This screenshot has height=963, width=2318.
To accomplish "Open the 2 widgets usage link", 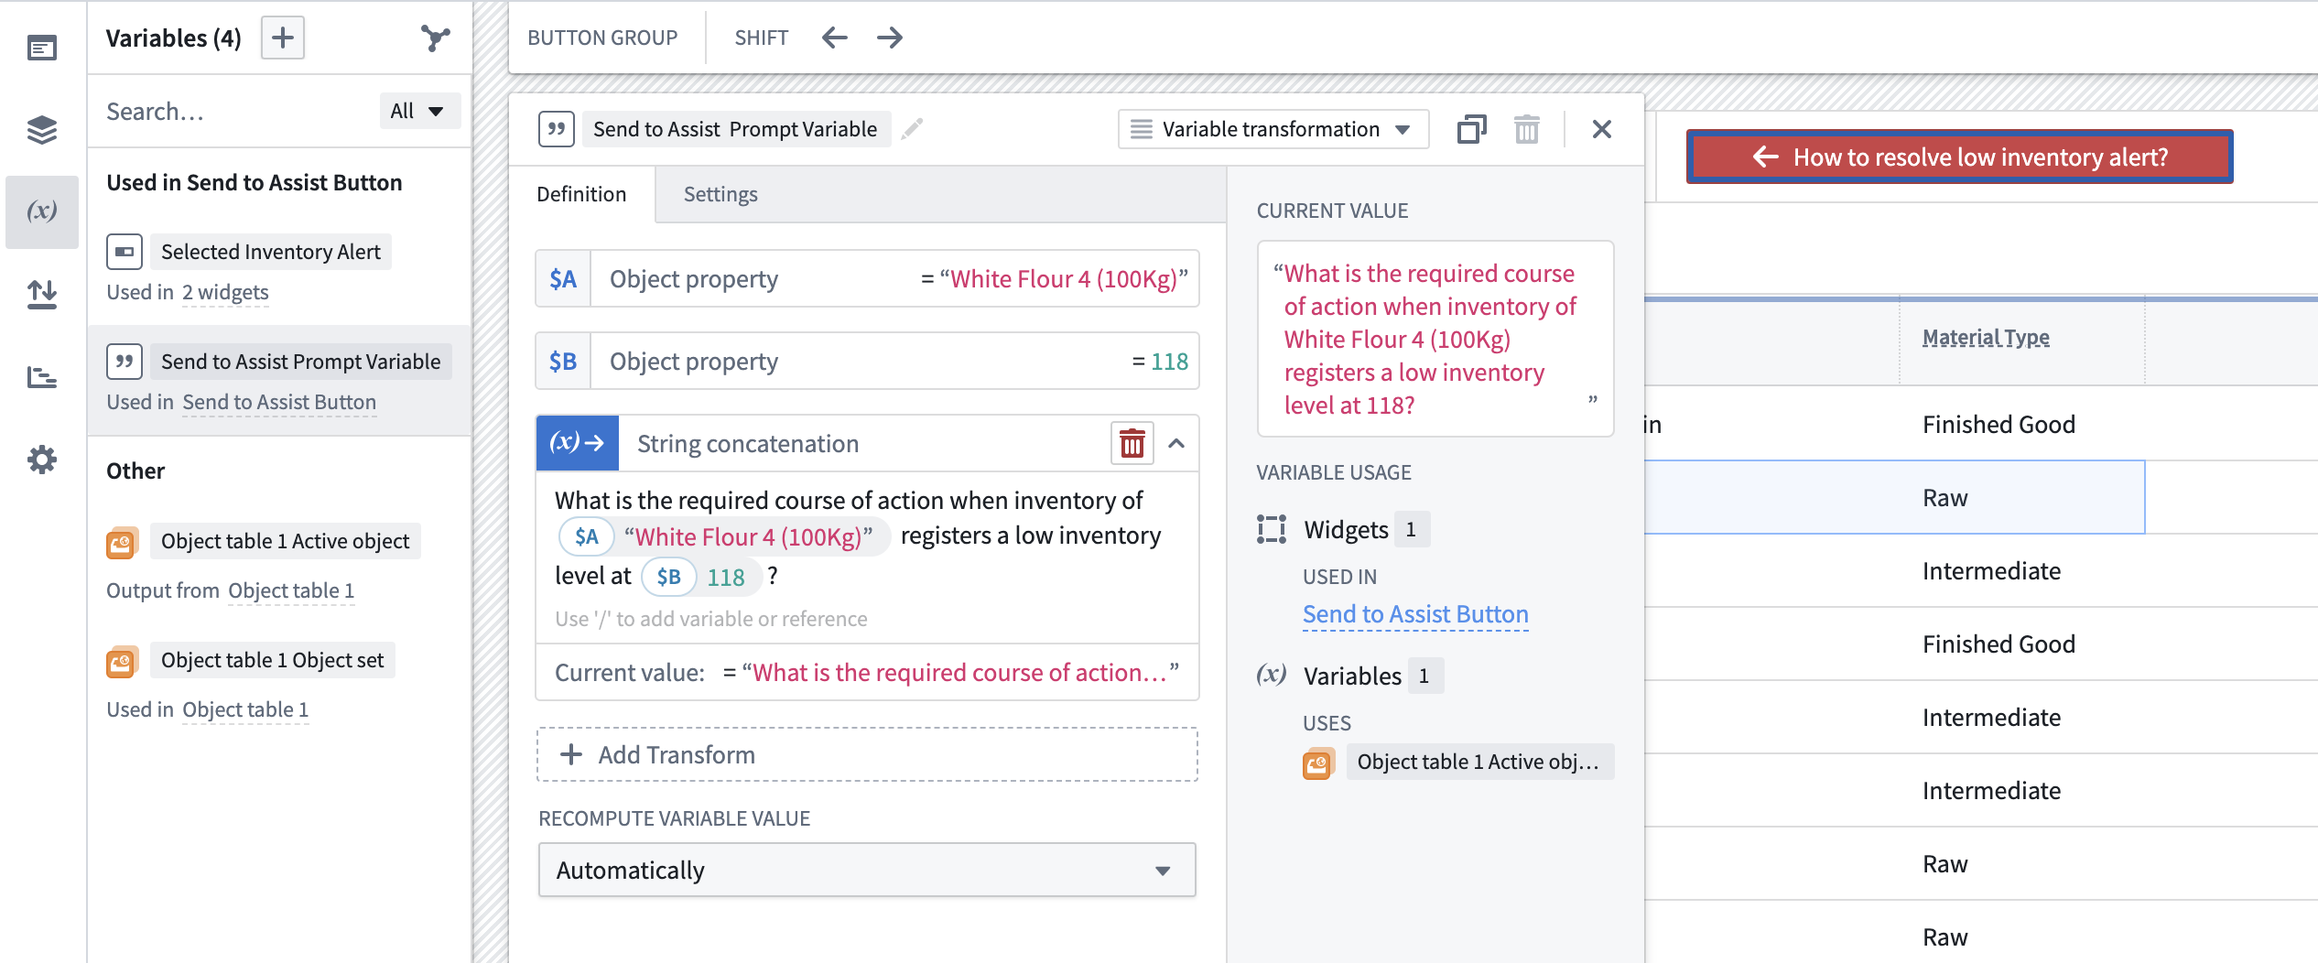I will point(225,292).
